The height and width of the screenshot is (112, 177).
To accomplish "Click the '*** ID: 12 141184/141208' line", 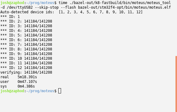I will click(x=26, y=68).
